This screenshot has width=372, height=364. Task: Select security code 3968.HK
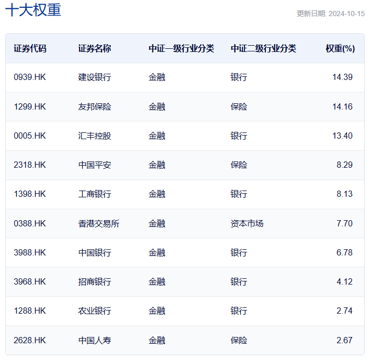30,282
